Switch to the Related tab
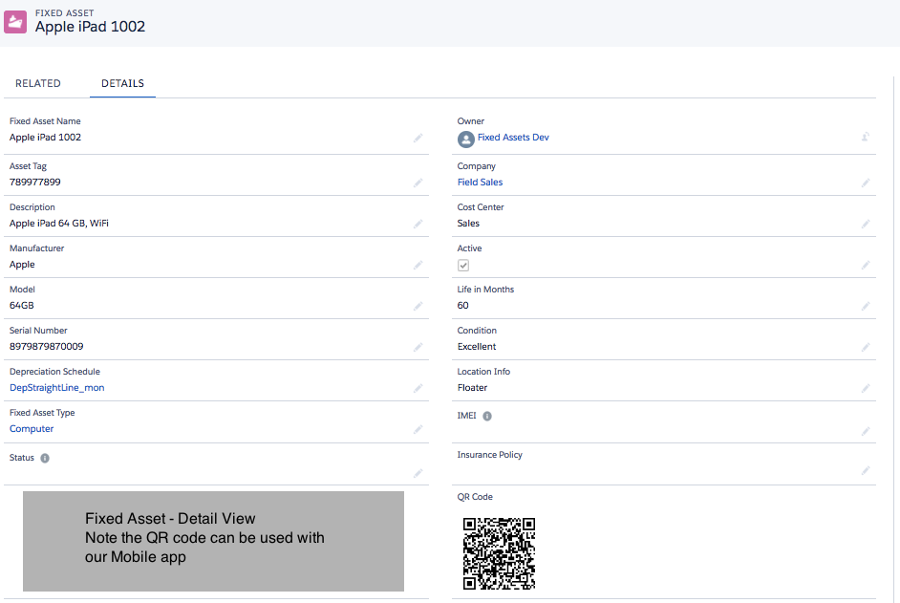 [38, 83]
